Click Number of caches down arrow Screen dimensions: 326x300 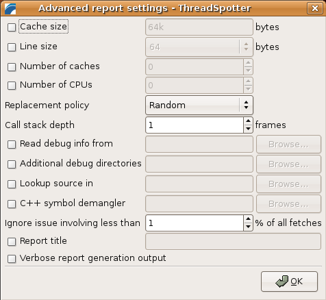248,71
